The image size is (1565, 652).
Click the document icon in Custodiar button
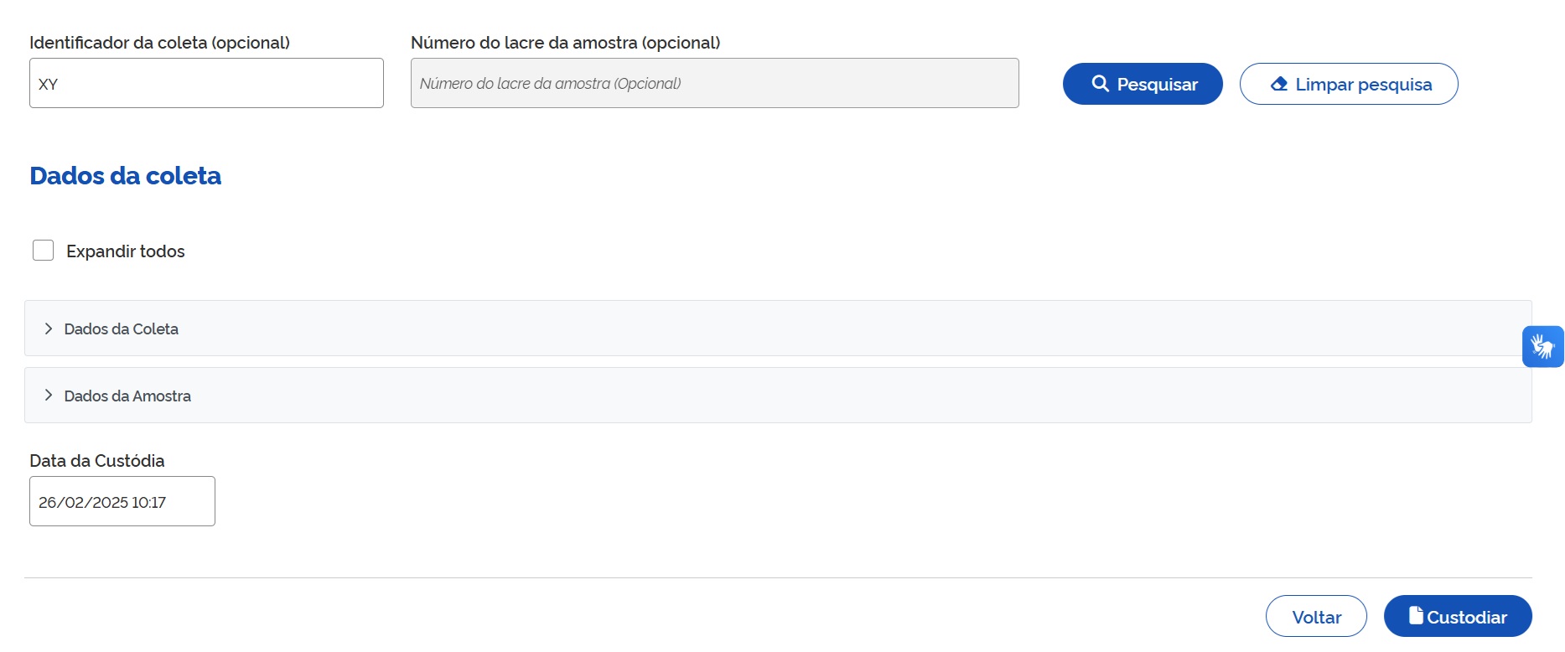(1416, 616)
